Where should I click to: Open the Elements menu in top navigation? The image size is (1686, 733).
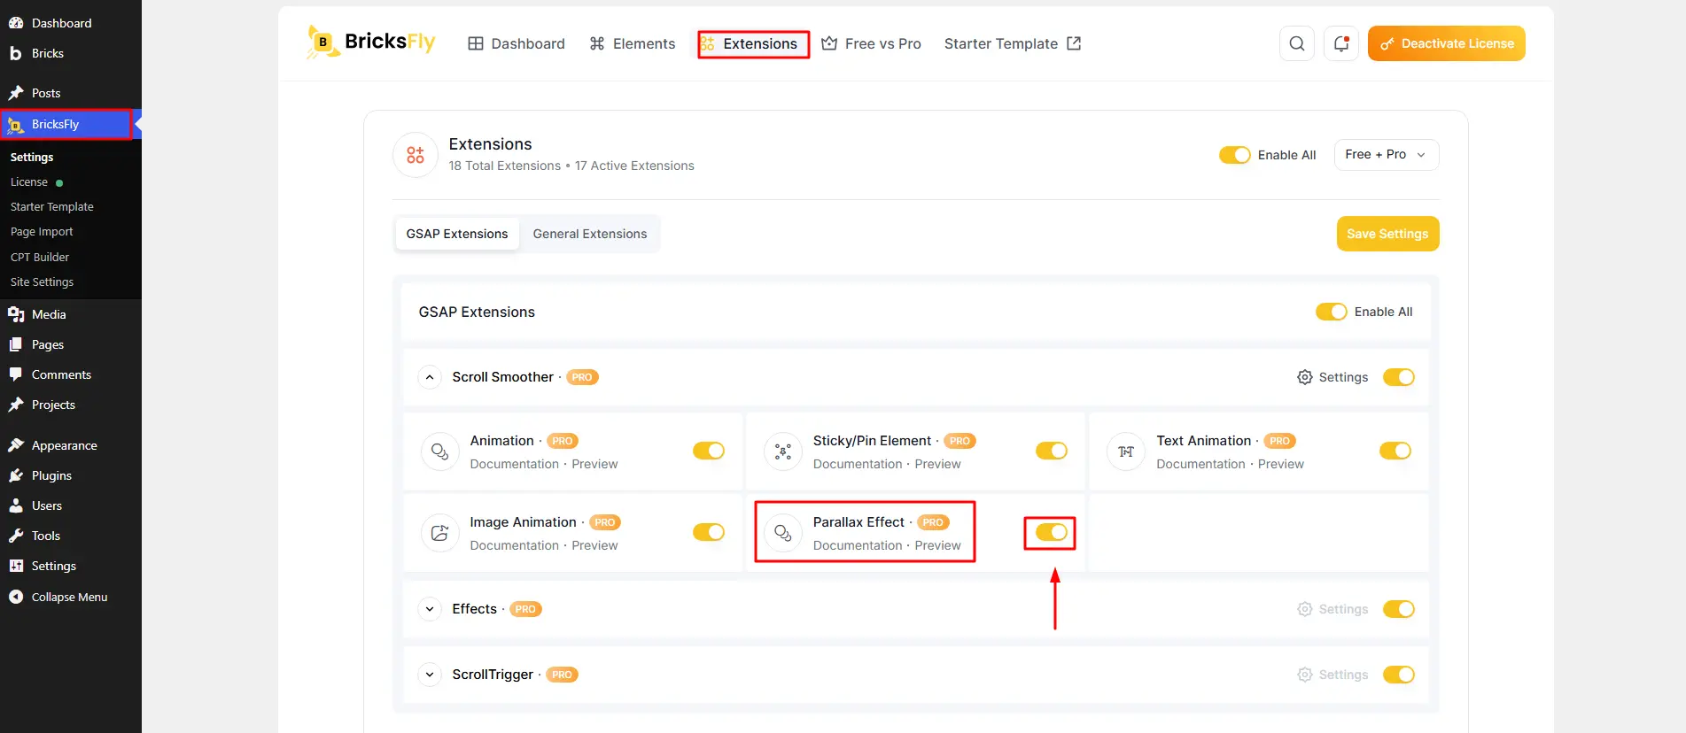(x=633, y=43)
